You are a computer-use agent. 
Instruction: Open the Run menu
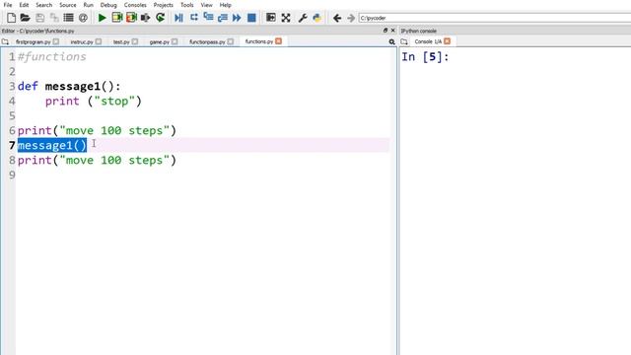(88, 5)
